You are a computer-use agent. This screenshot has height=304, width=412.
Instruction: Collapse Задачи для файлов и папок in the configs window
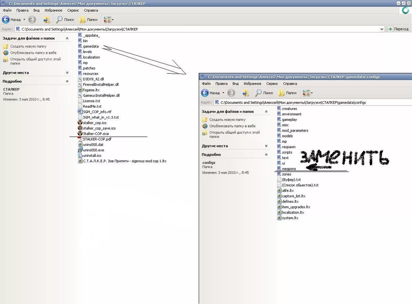[x=266, y=112]
